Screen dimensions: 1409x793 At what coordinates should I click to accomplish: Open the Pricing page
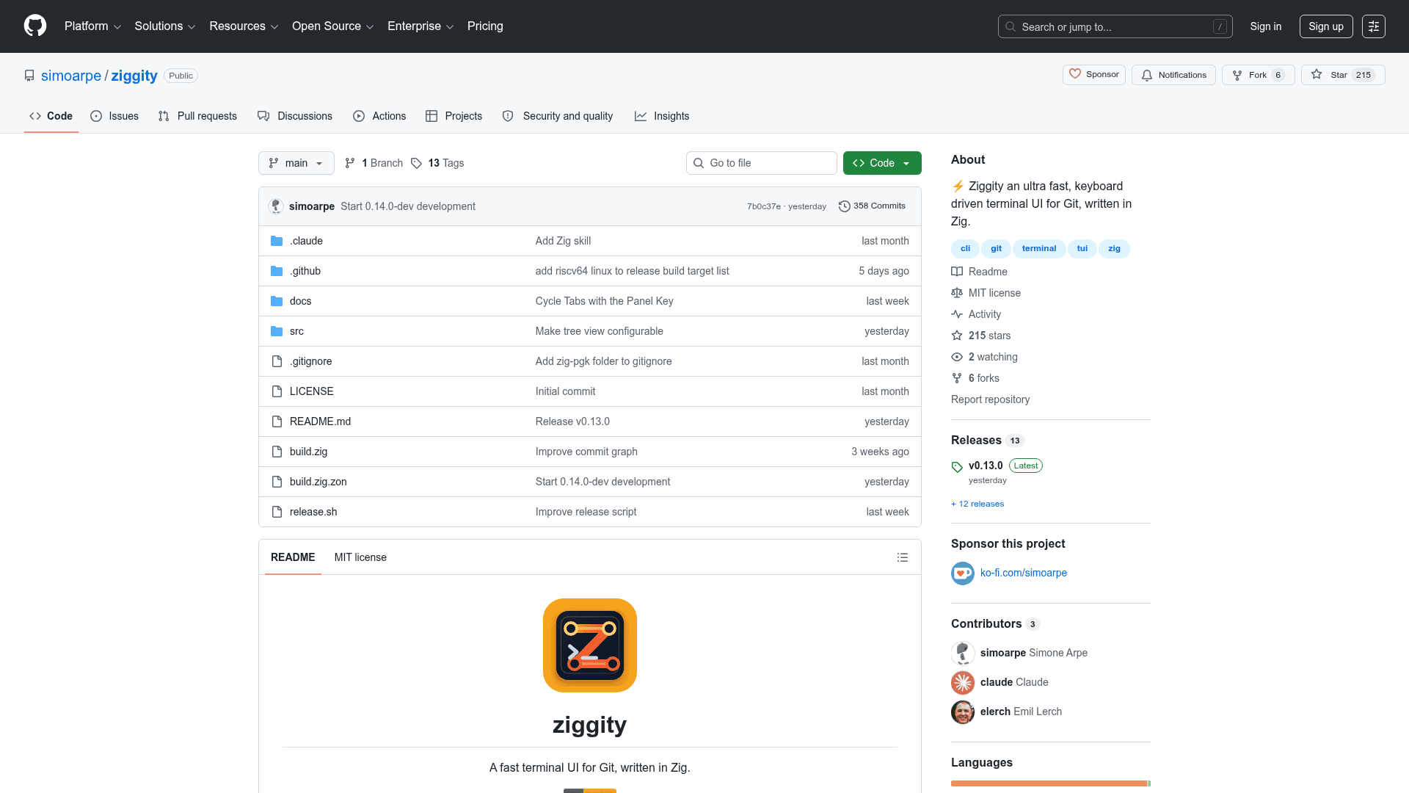pos(485,26)
